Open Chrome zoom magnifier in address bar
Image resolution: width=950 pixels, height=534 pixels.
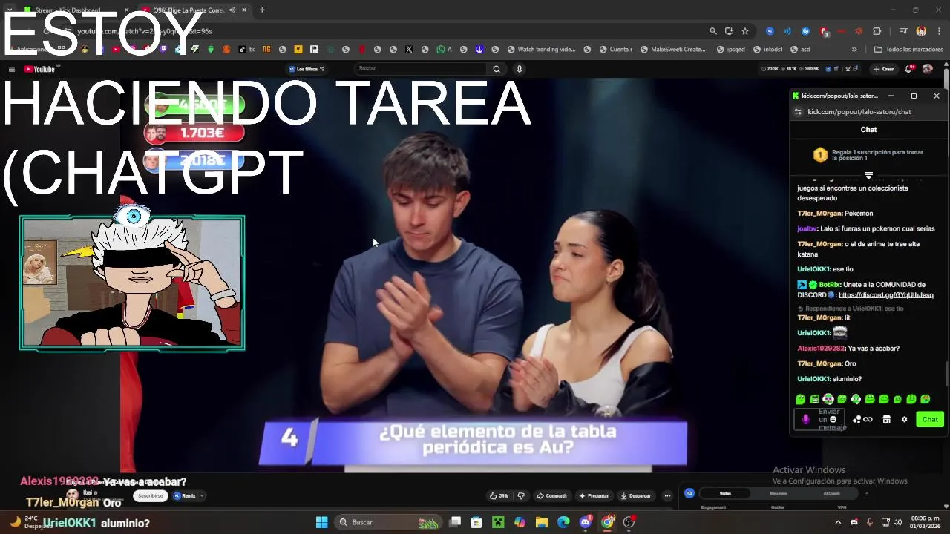pyautogui.click(x=713, y=31)
